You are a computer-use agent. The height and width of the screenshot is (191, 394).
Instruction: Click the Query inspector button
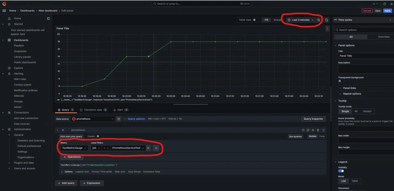click(313, 119)
